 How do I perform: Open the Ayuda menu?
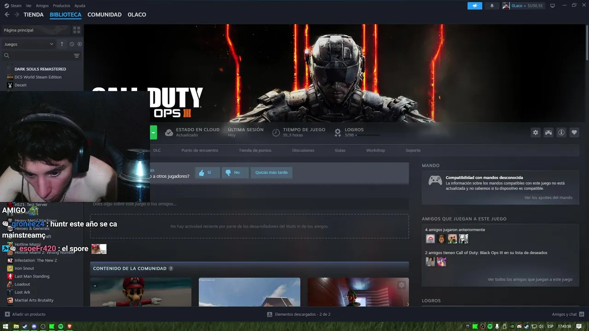(80, 6)
